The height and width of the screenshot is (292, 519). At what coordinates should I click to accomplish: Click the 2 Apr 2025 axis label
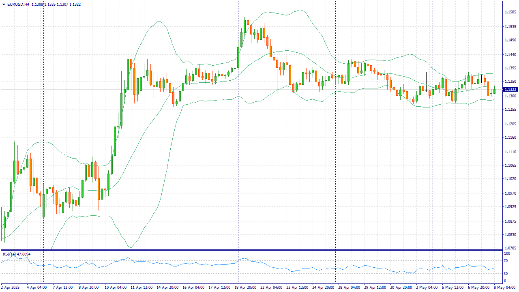pyautogui.click(x=11, y=287)
